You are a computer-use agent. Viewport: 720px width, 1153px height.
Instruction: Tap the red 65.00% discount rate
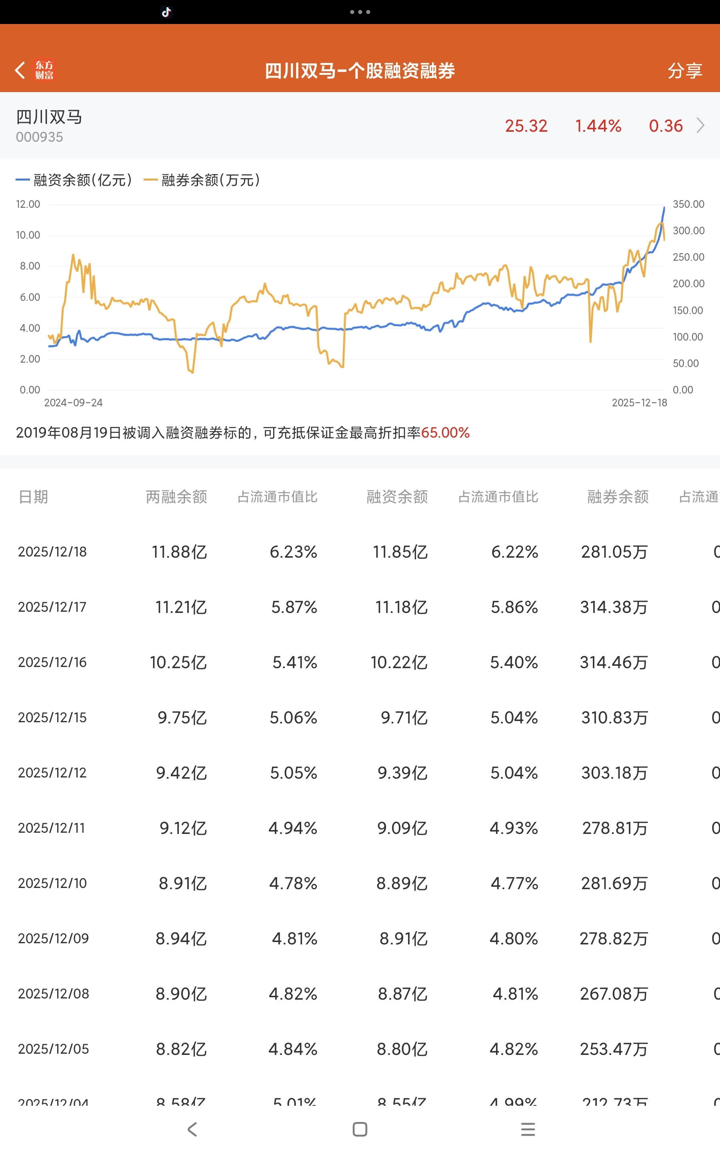click(x=445, y=433)
